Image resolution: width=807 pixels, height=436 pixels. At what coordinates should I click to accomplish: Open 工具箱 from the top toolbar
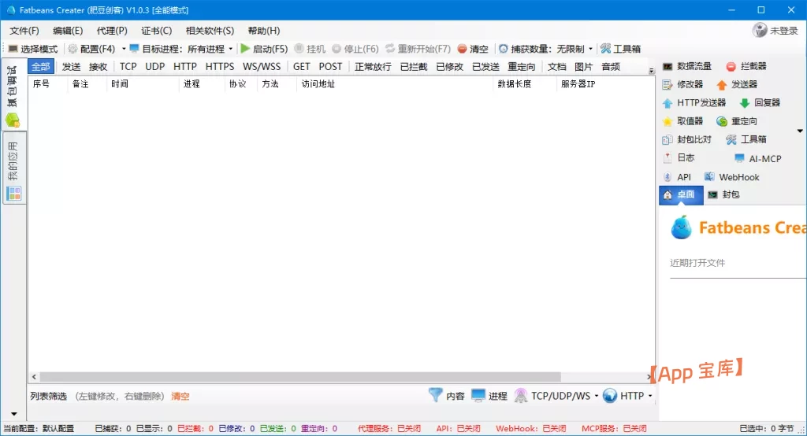621,49
